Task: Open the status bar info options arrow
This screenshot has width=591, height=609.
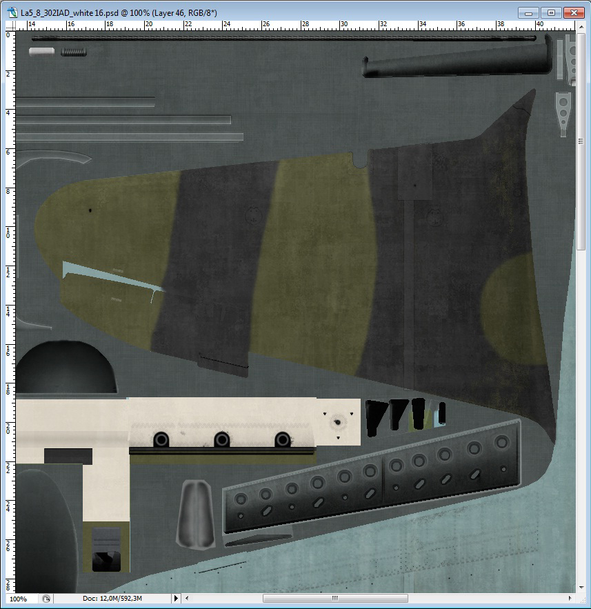Action: (176, 599)
